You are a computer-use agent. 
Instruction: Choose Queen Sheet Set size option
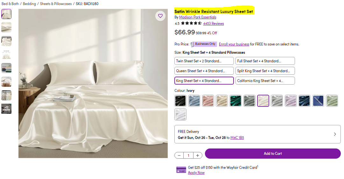coord(204,71)
